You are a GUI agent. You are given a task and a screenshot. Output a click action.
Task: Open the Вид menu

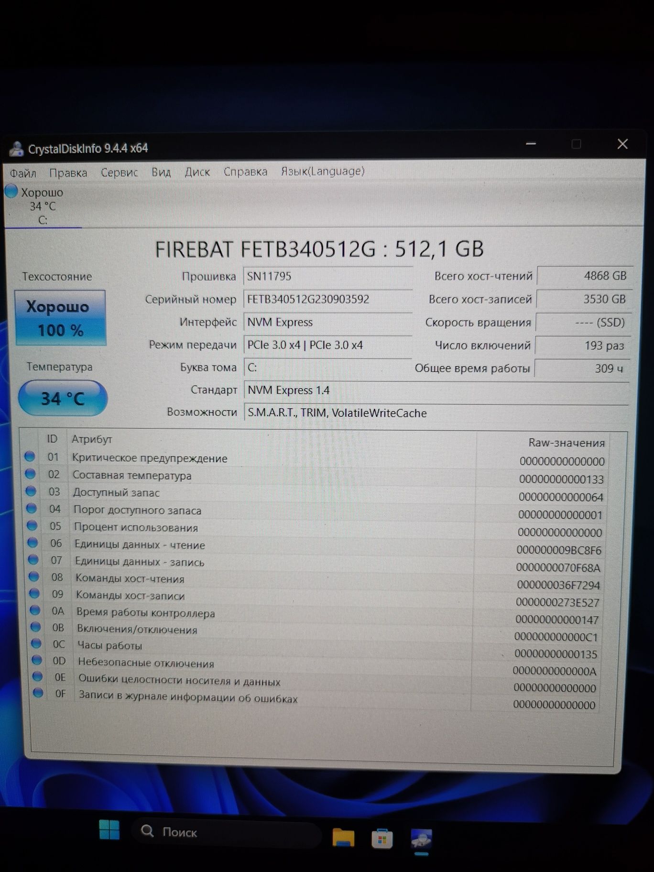click(x=161, y=172)
